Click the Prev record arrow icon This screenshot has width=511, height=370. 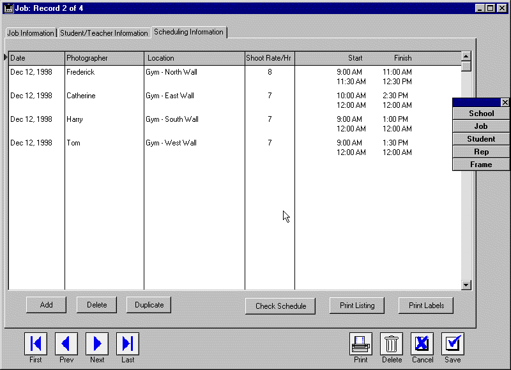click(66, 344)
